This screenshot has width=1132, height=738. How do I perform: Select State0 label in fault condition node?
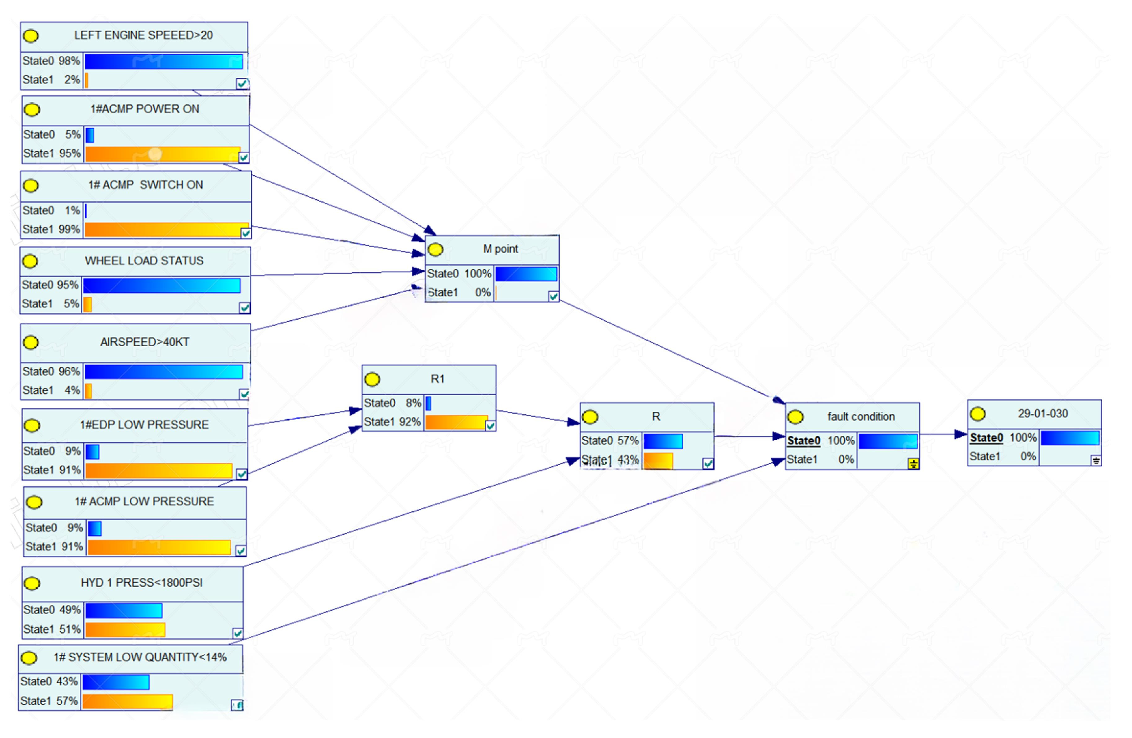click(804, 441)
